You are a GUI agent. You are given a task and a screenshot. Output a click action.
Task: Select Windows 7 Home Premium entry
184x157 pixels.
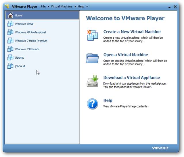[31, 41]
